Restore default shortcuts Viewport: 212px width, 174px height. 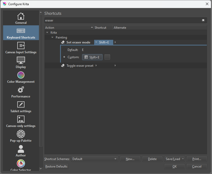pyautogui.click(x=56, y=167)
